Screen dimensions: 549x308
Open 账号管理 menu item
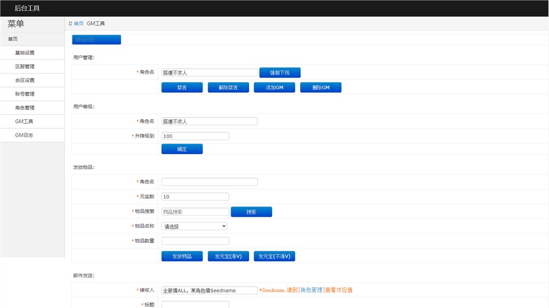(25, 94)
